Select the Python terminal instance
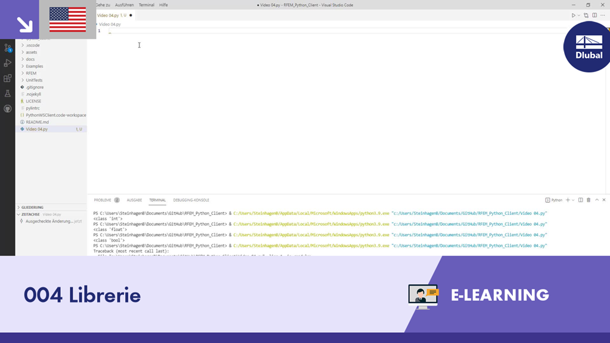The image size is (610, 343). pyautogui.click(x=553, y=200)
